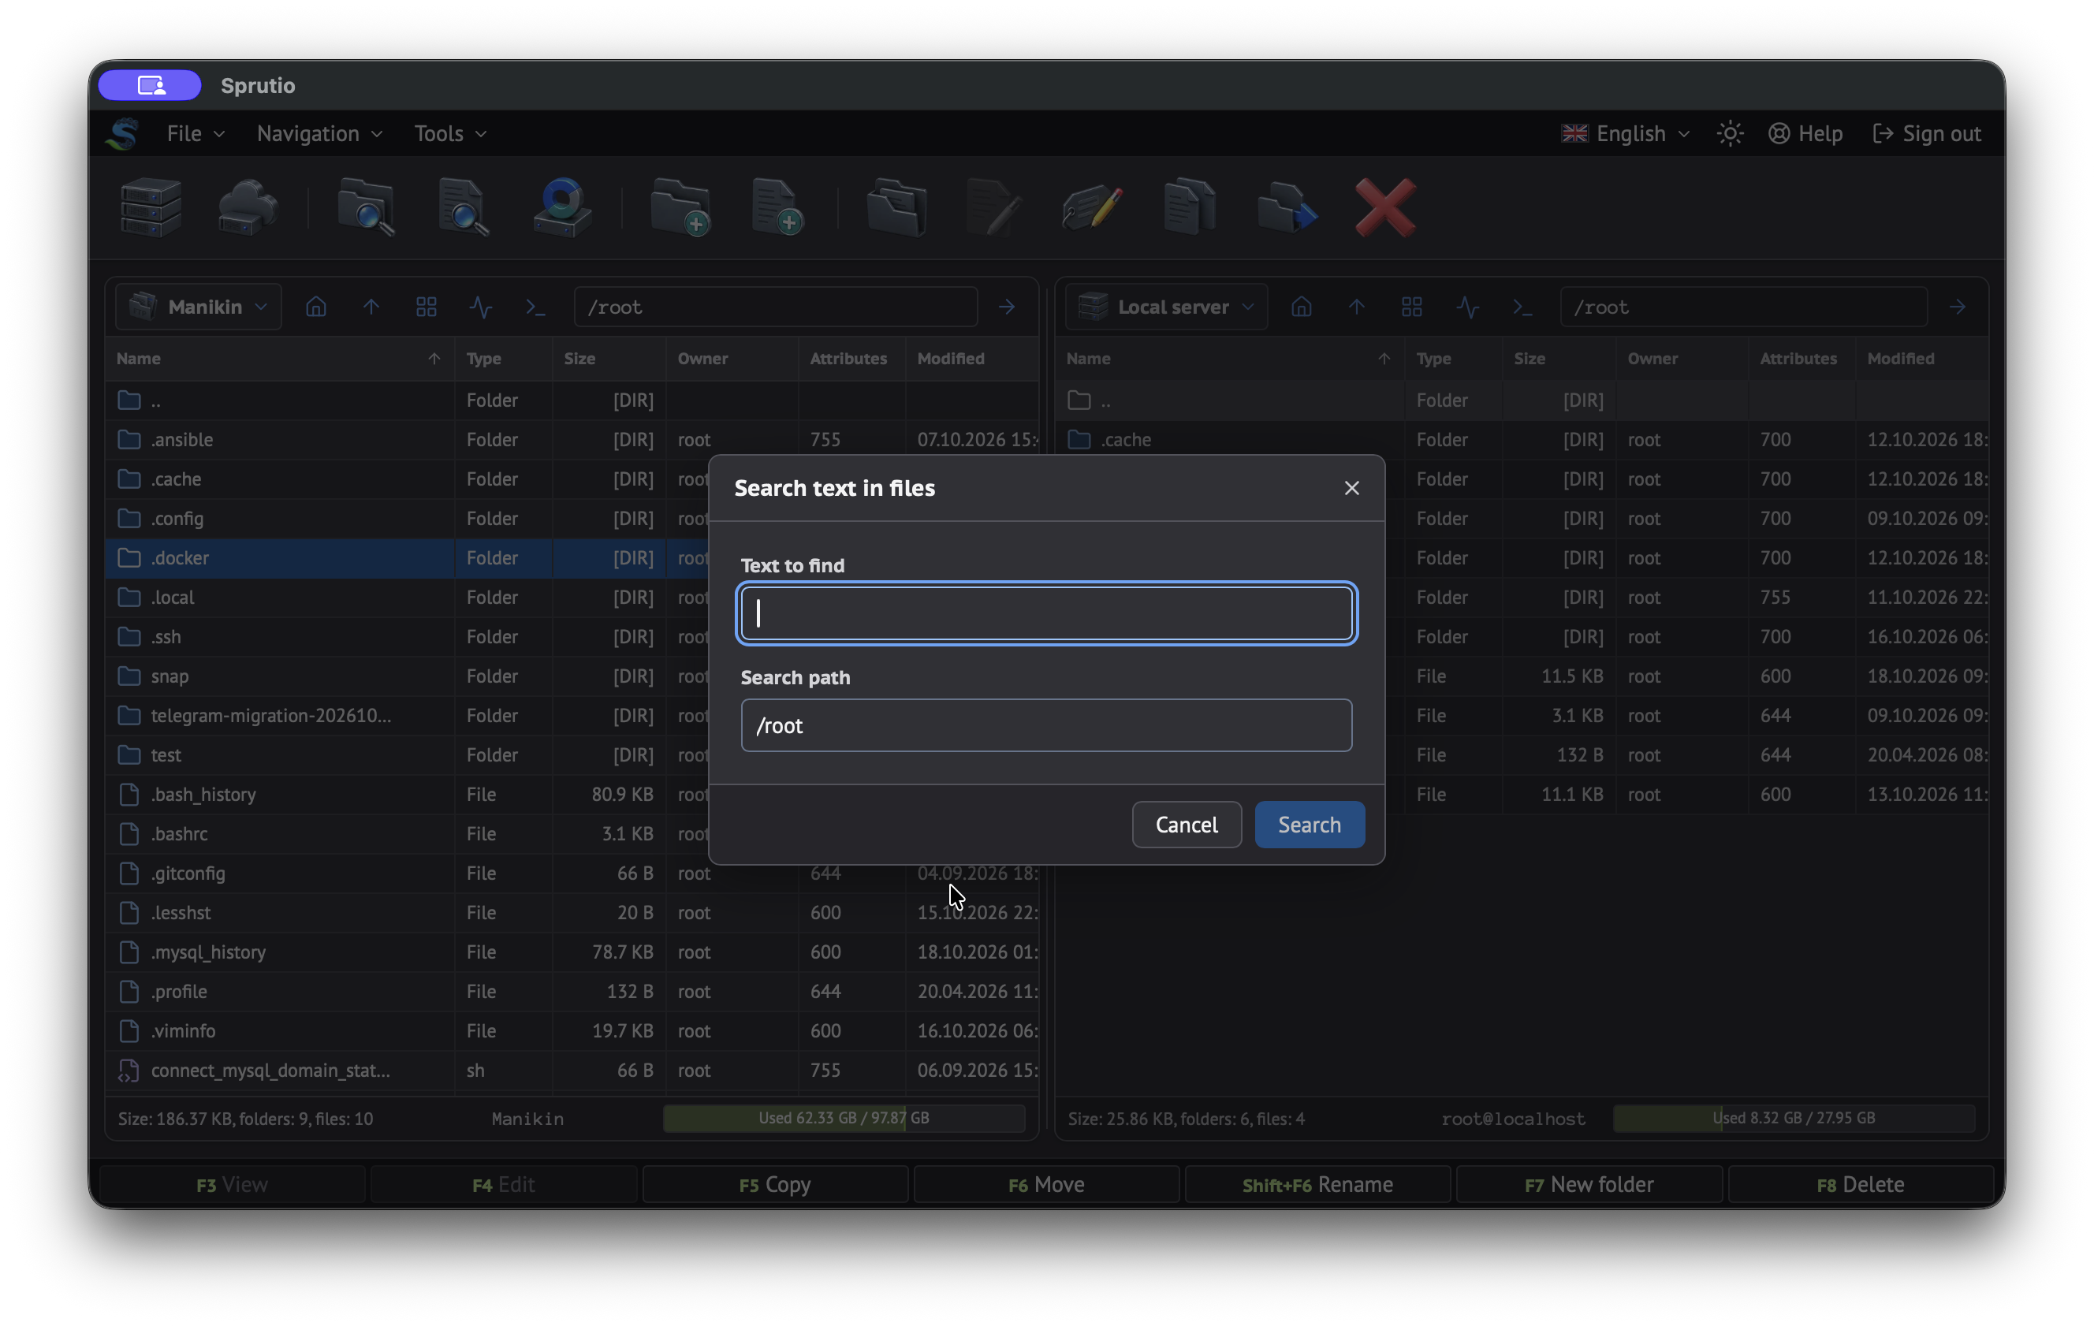Open the Manikin server dropdown
Viewport: 2094px width, 1326px height.
(199, 307)
